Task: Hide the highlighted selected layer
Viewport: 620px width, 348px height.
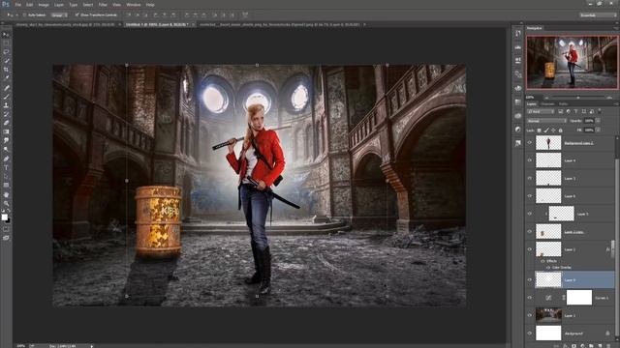Action: click(530, 279)
